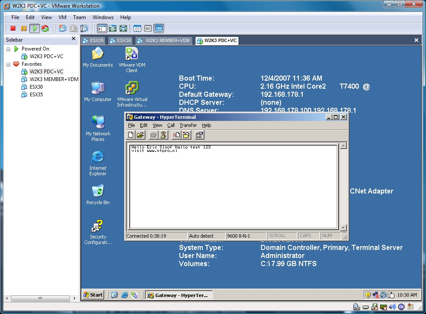This screenshot has width=426, height=314.
Task: Open HyperTerminal's File menu
Action: pyautogui.click(x=131, y=125)
